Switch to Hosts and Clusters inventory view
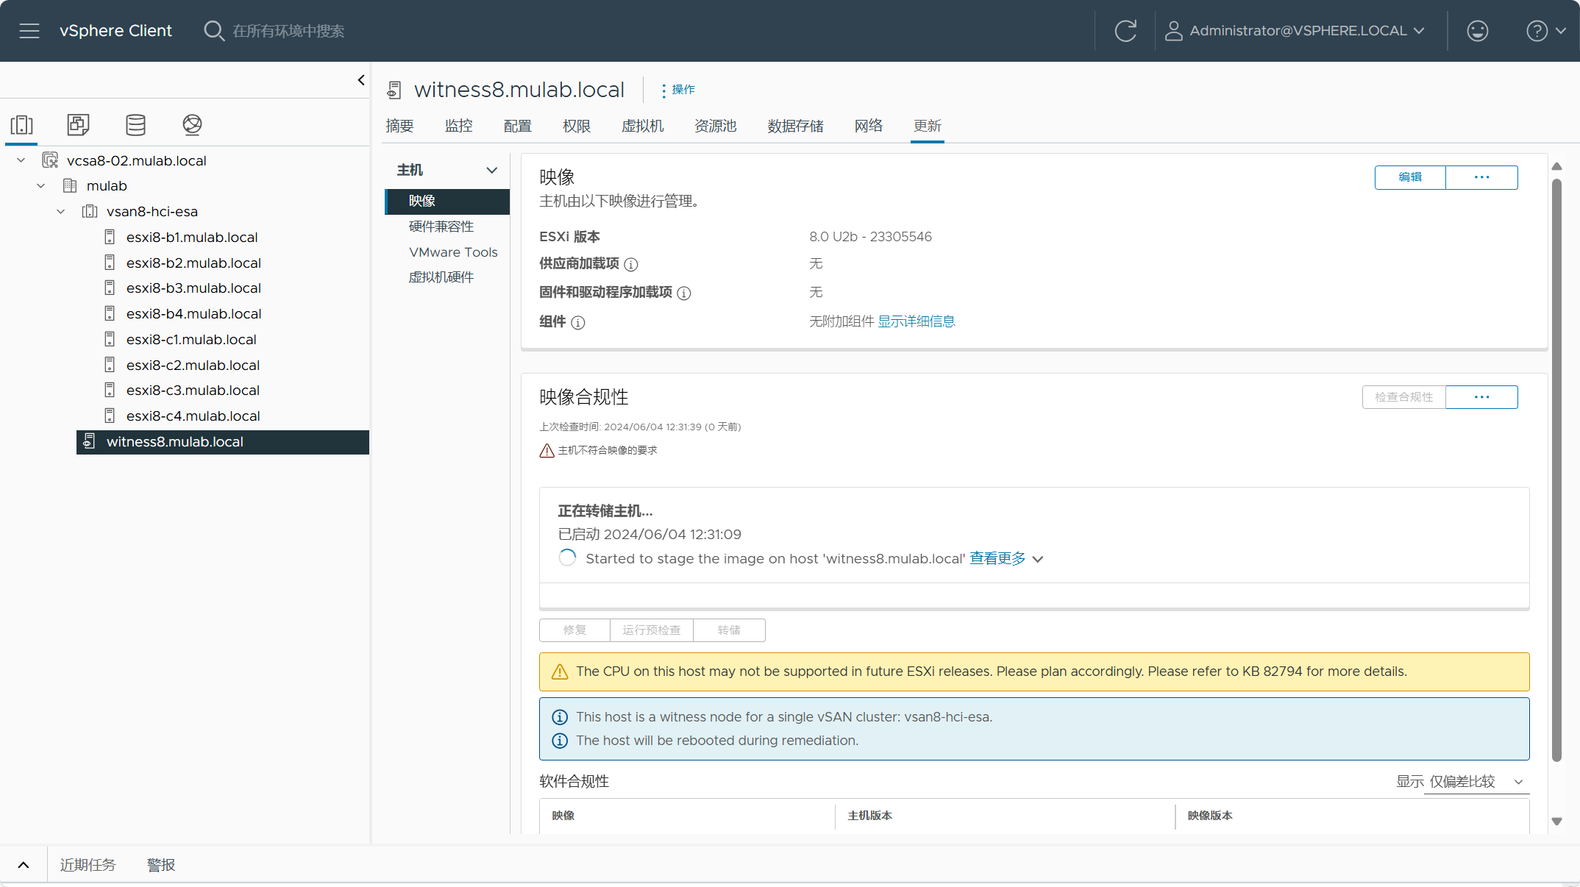Screen dimensions: 1580x887 click(22, 125)
